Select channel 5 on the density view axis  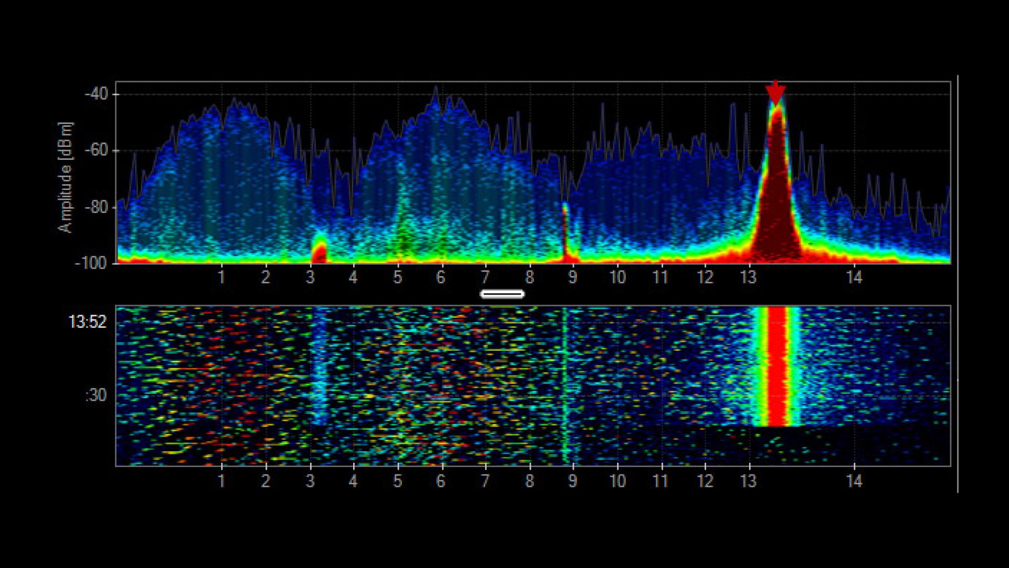pyautogui.click(x=398, y=277)
